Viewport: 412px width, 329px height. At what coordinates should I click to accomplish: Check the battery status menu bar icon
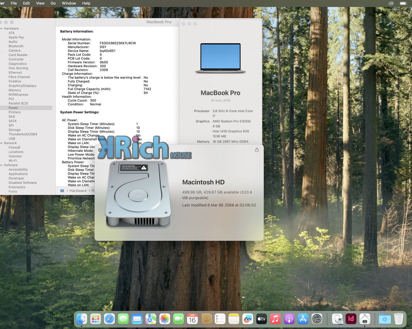(403, 3)
